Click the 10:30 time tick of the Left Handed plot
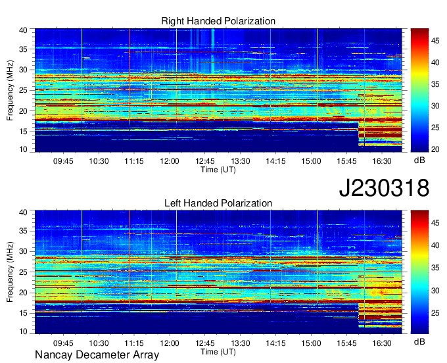Image resolution: width=447 pixels, height=363 pixels. 99,343
